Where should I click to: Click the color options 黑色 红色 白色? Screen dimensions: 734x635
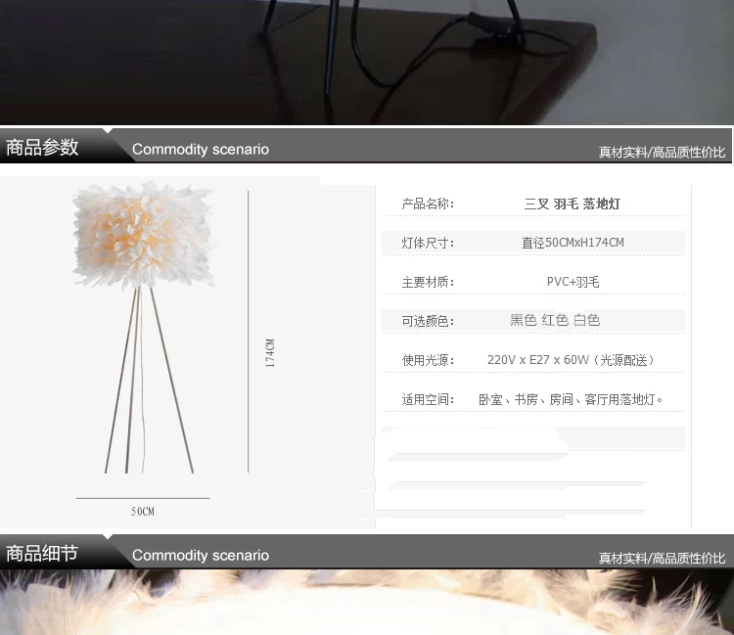pos(555,320)
